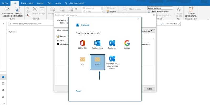The width and height of the screenshot is (210, 105).
Task: Choose the Outlook.com account type
Action: click(x=97, y=45)
